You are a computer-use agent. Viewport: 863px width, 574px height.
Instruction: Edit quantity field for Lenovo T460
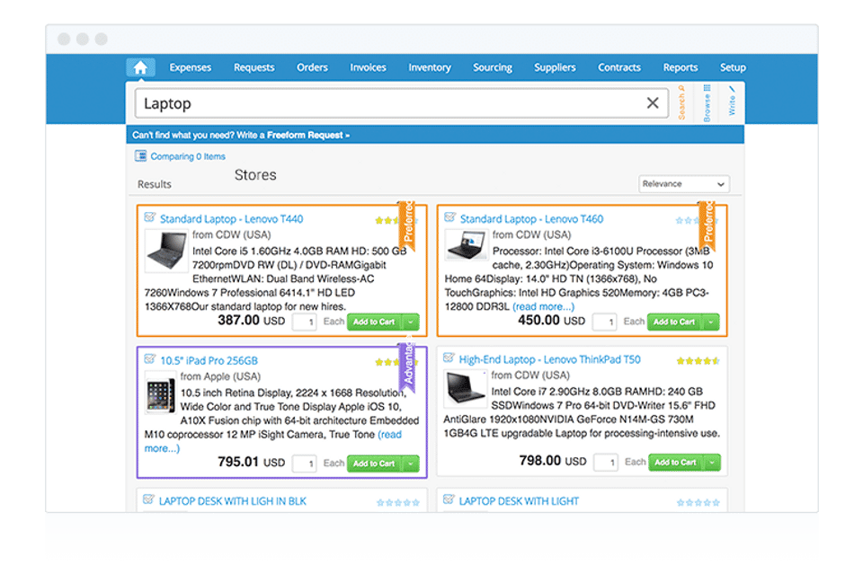(604, 322)
